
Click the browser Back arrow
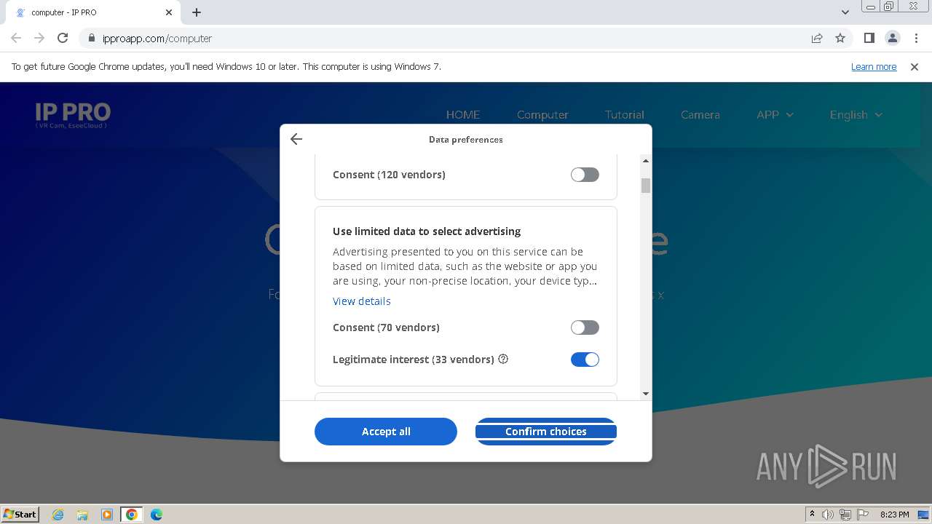coord(16,38)
